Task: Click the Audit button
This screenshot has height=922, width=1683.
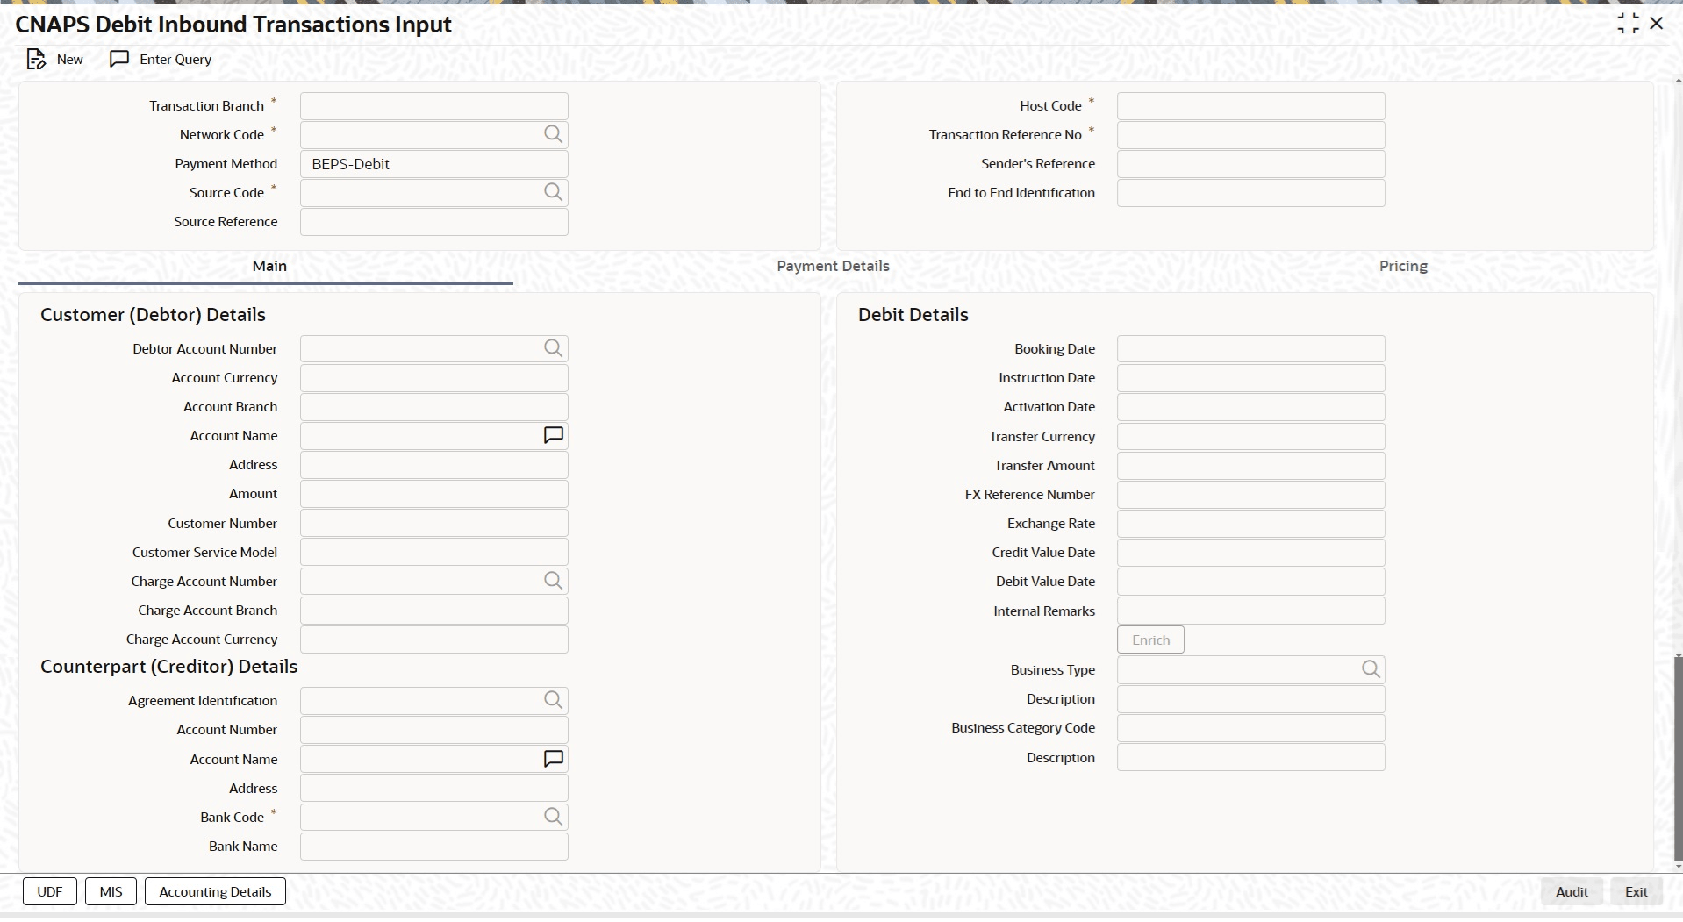Action: click(1572, 891)
